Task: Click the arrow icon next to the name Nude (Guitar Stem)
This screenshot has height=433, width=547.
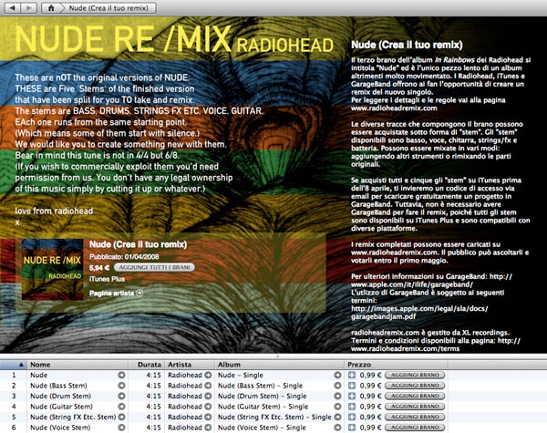Action: pyautogui.click(x=121, y=407)
